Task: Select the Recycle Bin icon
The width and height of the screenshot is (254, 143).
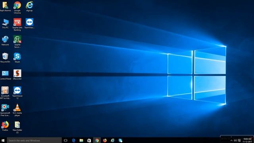Action: (x=5, y=58)
